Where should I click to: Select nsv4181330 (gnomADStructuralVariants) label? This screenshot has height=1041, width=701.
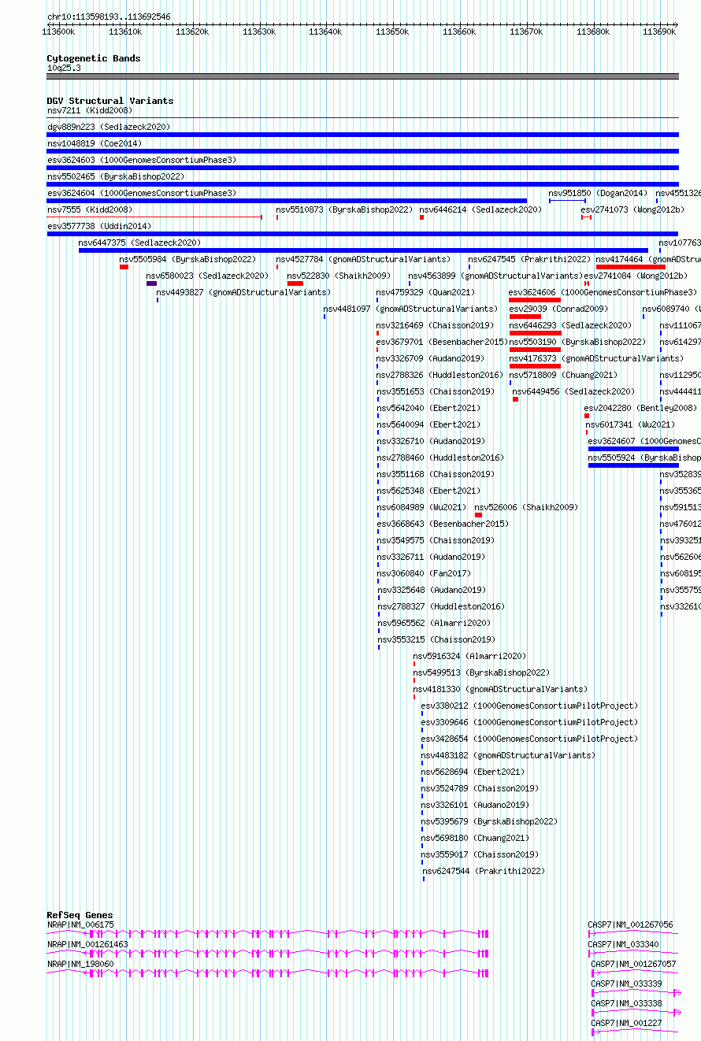coord(500,689)
